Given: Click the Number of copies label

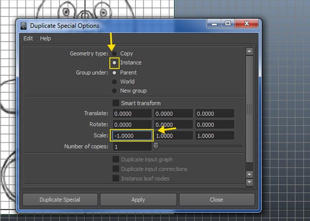Looking at the screenshot, I should point(86,146).
